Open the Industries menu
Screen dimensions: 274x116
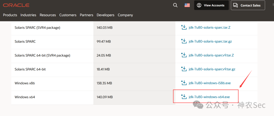(28, 15)
